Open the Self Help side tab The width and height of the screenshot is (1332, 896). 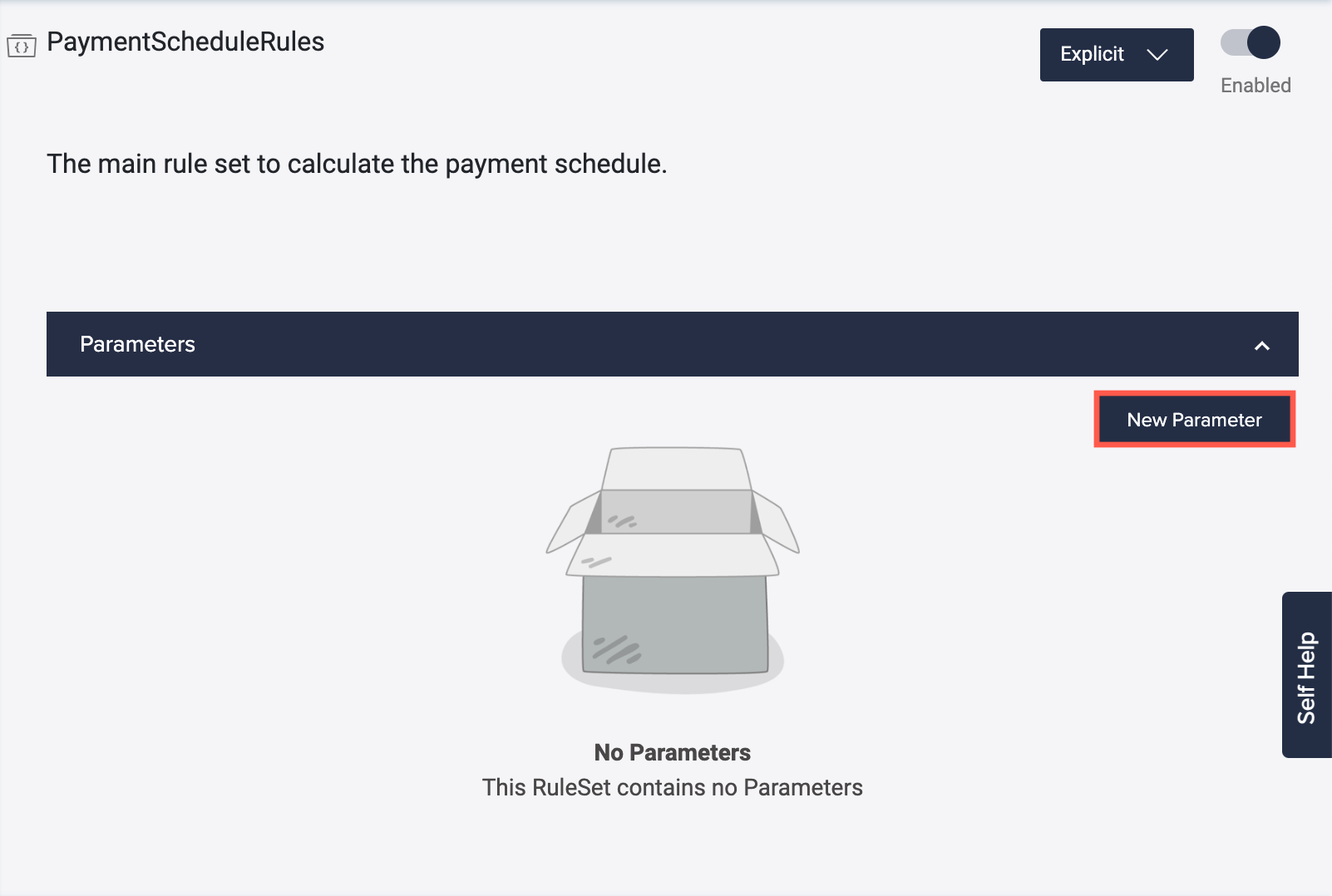click(x=1306, y=674)
